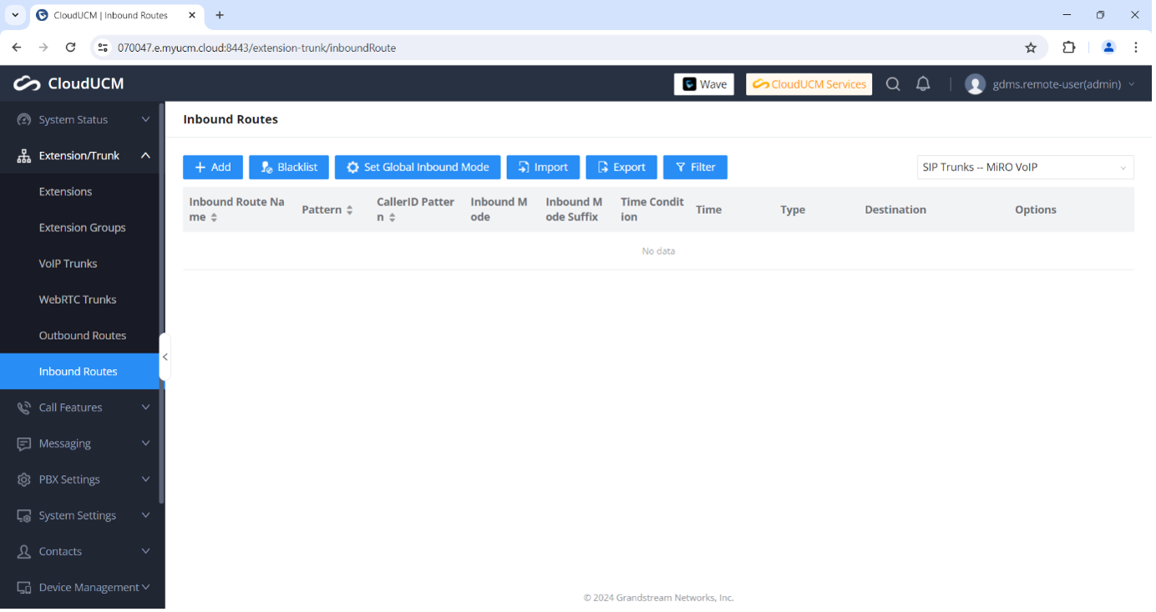Click the admin user avatar icon
This screenshot has height=612, width=1156.
tap(975, 84)
